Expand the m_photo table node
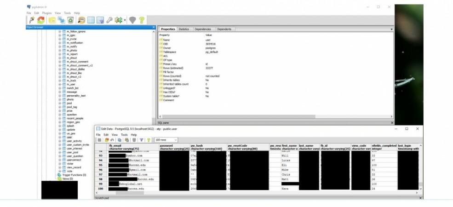Screen dimensions: 453x207 tap(60, 50)
